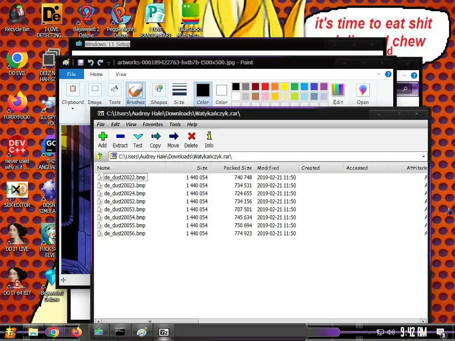Open the Paint Tools group
This screenshot has width=455, height=341.
tap(115, 94)
